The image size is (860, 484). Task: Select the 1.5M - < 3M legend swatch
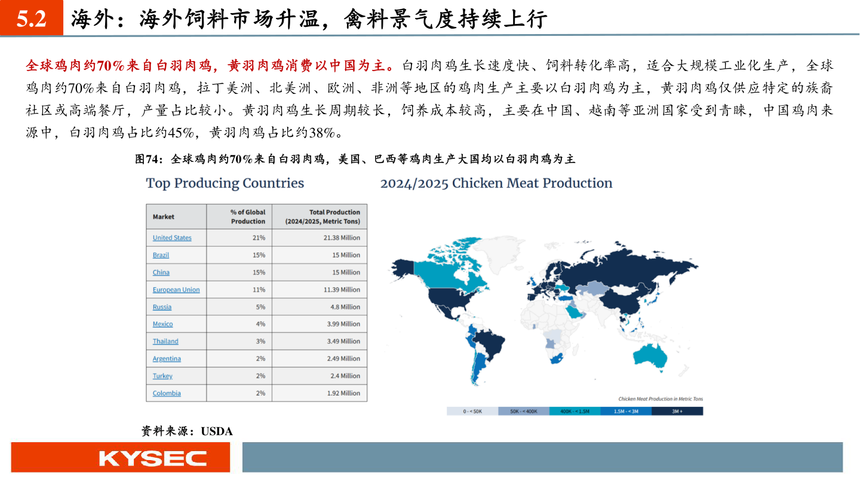[x=626, y=411]
